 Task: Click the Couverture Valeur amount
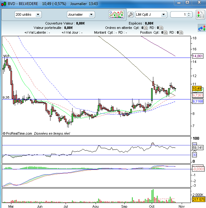pos(80,23)
